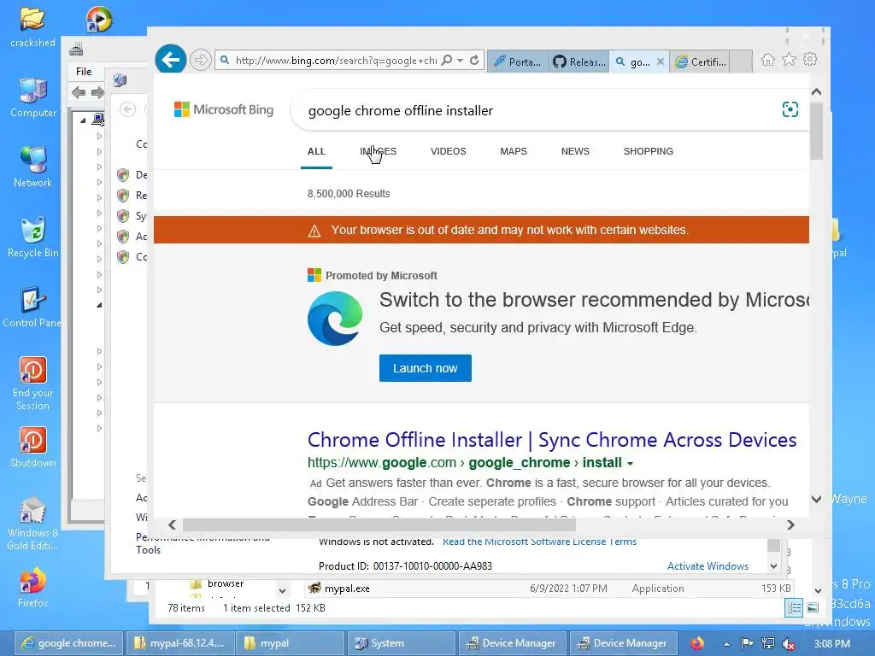Screen dimensions: 875x656
Task: Switch Explorer to details view icon
Action: [x=794, y=607]
